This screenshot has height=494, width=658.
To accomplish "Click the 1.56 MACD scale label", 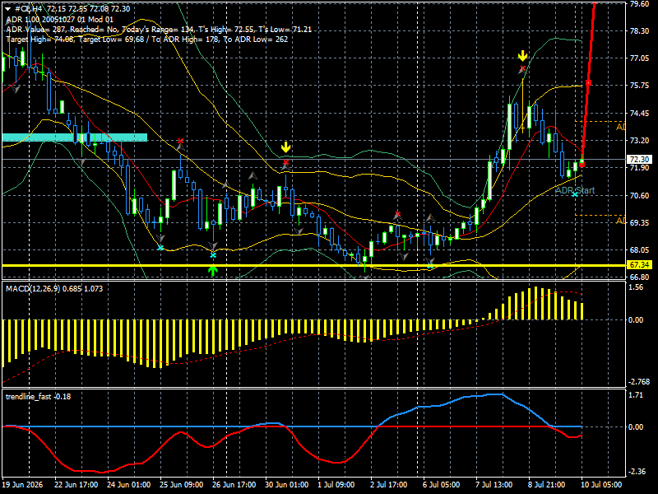I will [x=637, y=287].
